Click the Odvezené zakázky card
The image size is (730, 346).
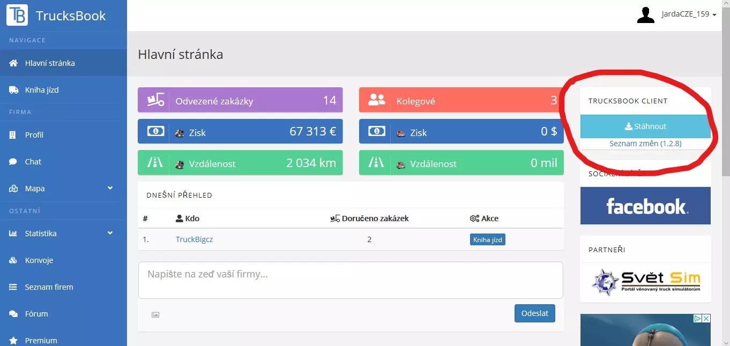(x=240, y=100)
